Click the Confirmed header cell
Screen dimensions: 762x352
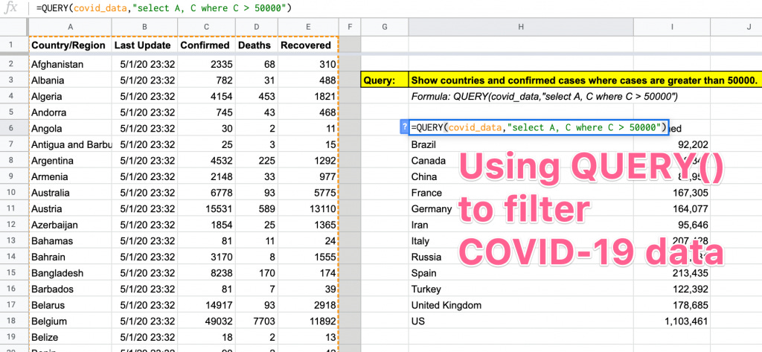pyautogui.click(x=207, y=45)
